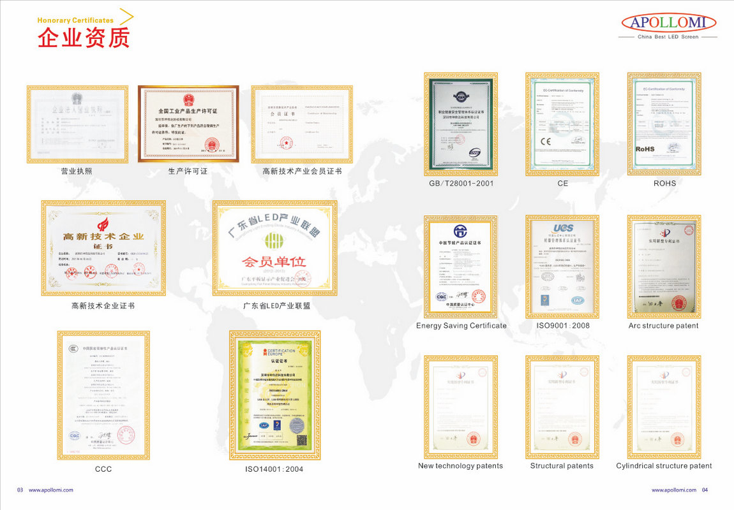Viewport: 734px width, 510px height.
Task: Click the Cylindrical structure patent caption
Action: [664, 465]
